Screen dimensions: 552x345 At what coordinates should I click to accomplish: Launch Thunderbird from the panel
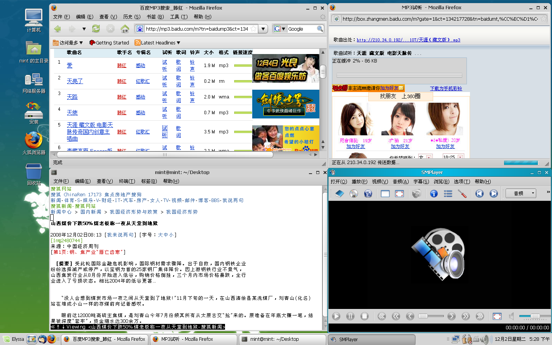pyautogui.click(x=42, y=339)
